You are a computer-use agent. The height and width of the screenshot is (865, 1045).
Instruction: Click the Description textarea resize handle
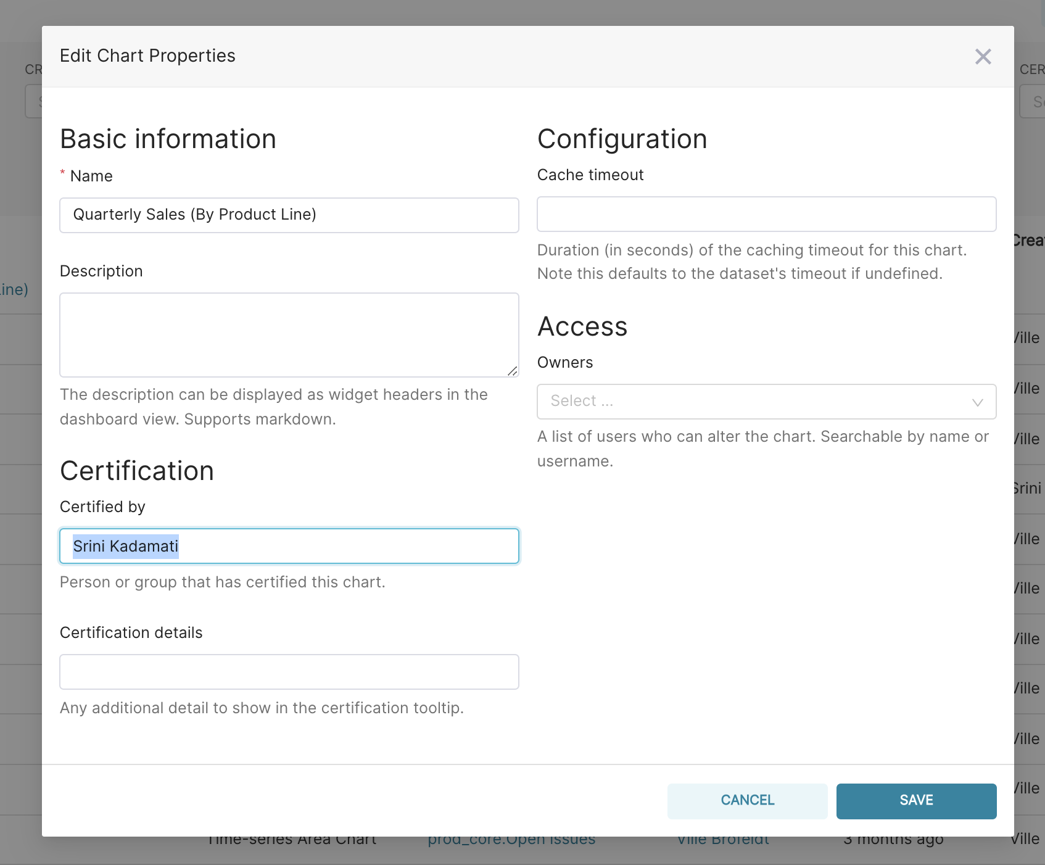(x=513, y=371)
